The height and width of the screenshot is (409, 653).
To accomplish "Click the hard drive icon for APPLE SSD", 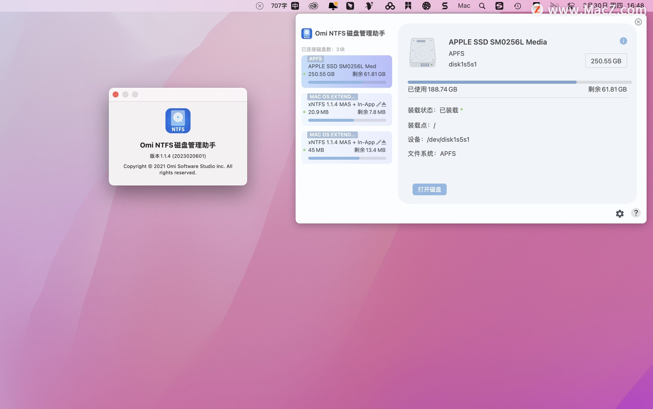I will pyautogui.click(x=422, y=52).
